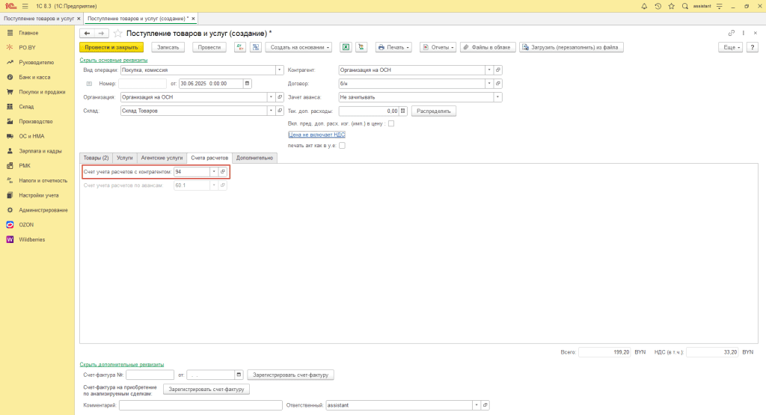Viewport: 766px width, 415px height.
Task: Toggle печать акт как в у.е. checkbox
Action: coord(343,146)
